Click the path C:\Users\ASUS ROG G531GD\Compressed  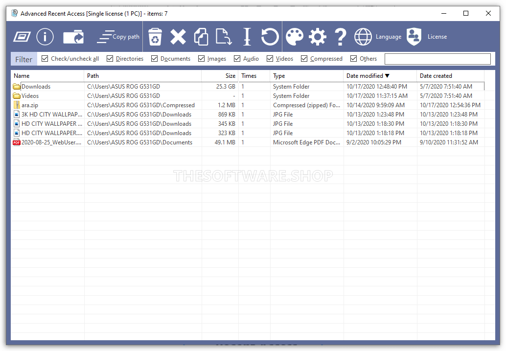[141, 105]
